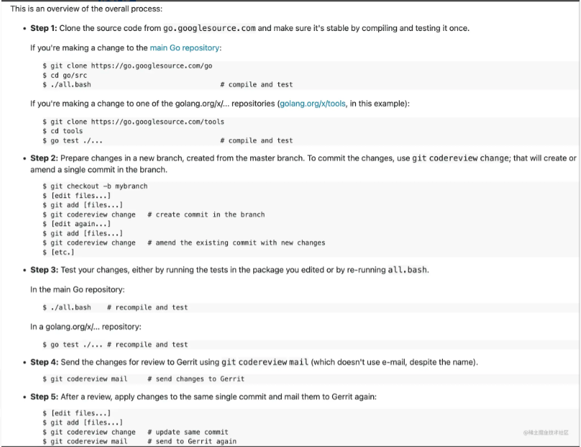Click the "Step 1:" bold heading
Screen dimensions: 581x447
45,28
